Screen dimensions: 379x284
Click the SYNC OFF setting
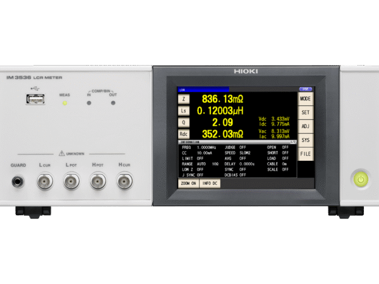pos(235,170)
